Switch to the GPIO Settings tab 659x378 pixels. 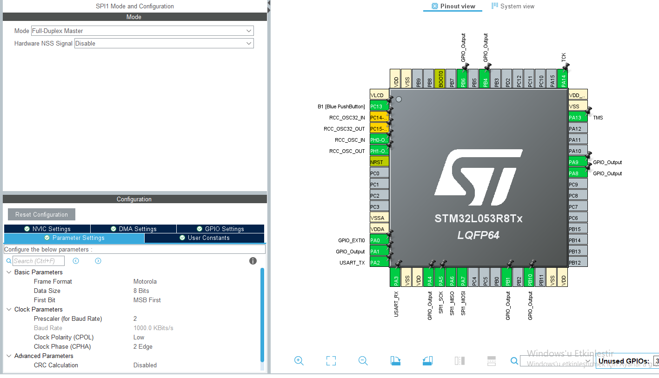pyautogui.click(x=220, y=228)
